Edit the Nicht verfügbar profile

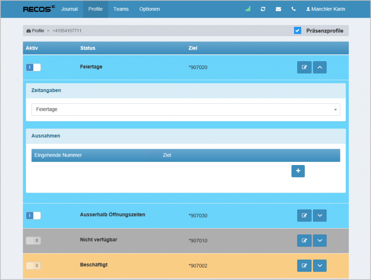click(x=304, y=241)
